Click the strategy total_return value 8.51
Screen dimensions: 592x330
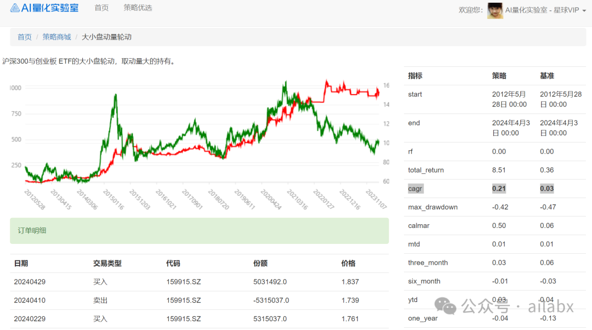[499, 170]
